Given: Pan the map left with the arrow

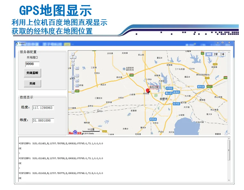Looking at the screenshot, I should tap(71, 57).
